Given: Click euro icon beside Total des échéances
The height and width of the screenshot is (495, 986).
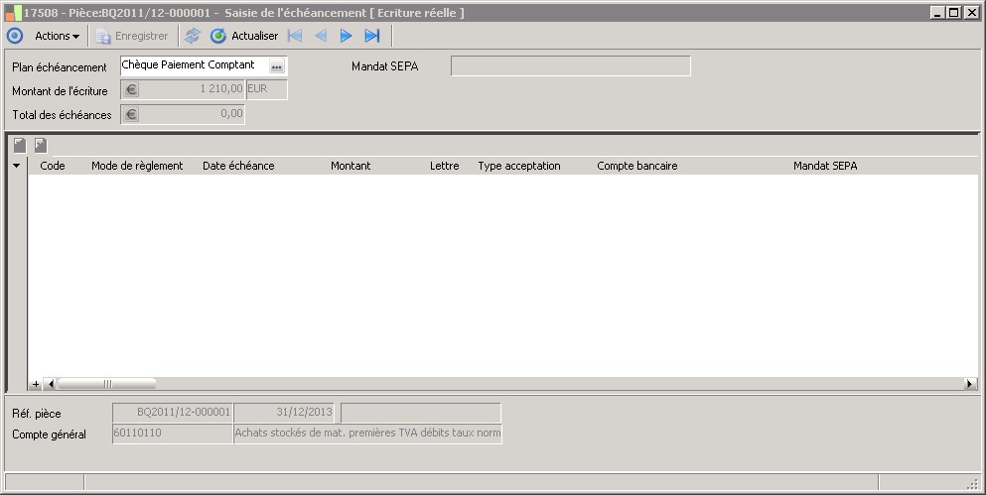Looking at the screenshot, I should (131, 114).
